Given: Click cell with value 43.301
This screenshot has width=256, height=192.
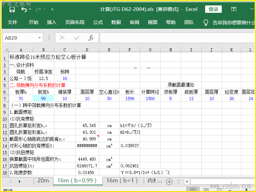Looking at the screenshot, I should click(x=87, y=132).
